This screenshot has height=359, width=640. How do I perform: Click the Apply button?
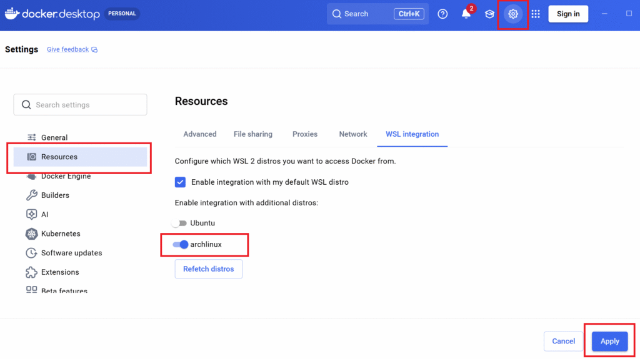tap(609, 341)
